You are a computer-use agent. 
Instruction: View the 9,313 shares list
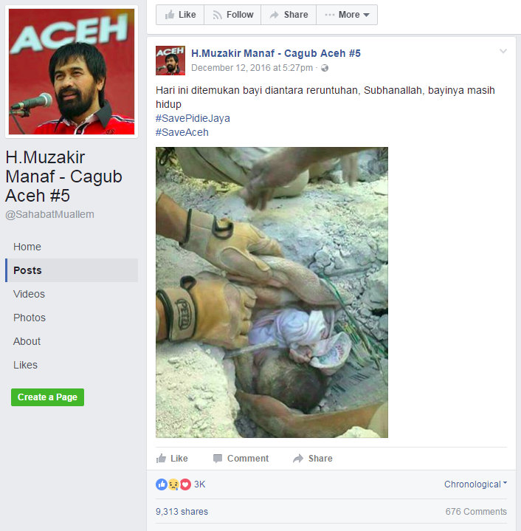point(182,511)
